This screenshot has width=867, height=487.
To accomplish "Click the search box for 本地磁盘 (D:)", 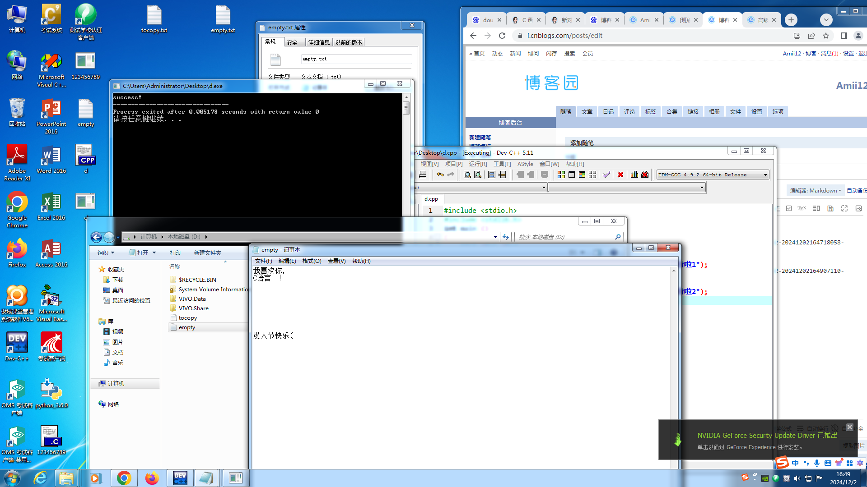I will click(x=564, y=237).
